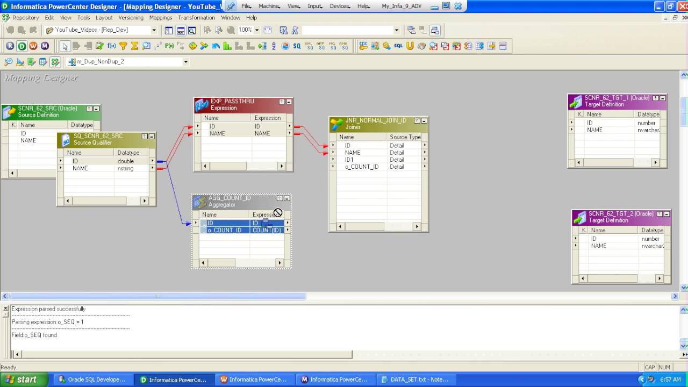Open the Transformation Developer tool icon

click(x=32, y=62)
